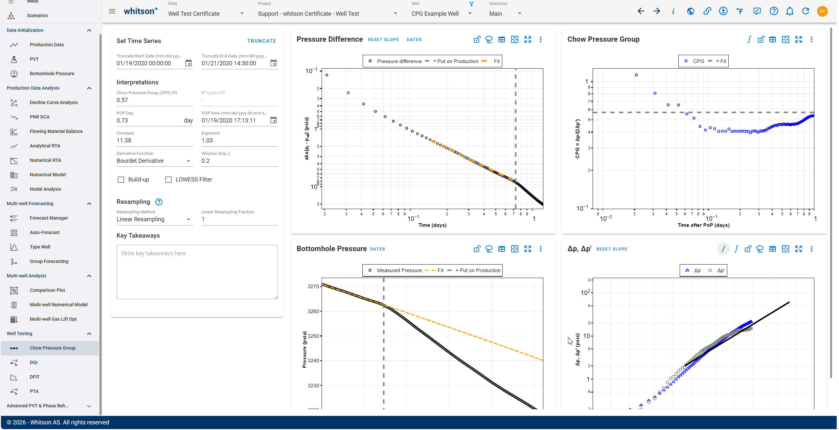Select the DFIT sidebar item
839x430 pixels.
click(34, 377)
